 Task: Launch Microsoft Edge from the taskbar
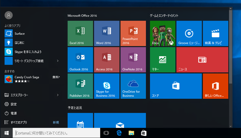pos(119,133)
